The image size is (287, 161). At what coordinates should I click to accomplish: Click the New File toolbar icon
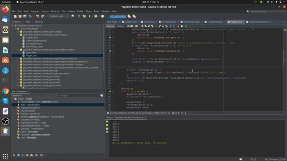coord(15,16)
